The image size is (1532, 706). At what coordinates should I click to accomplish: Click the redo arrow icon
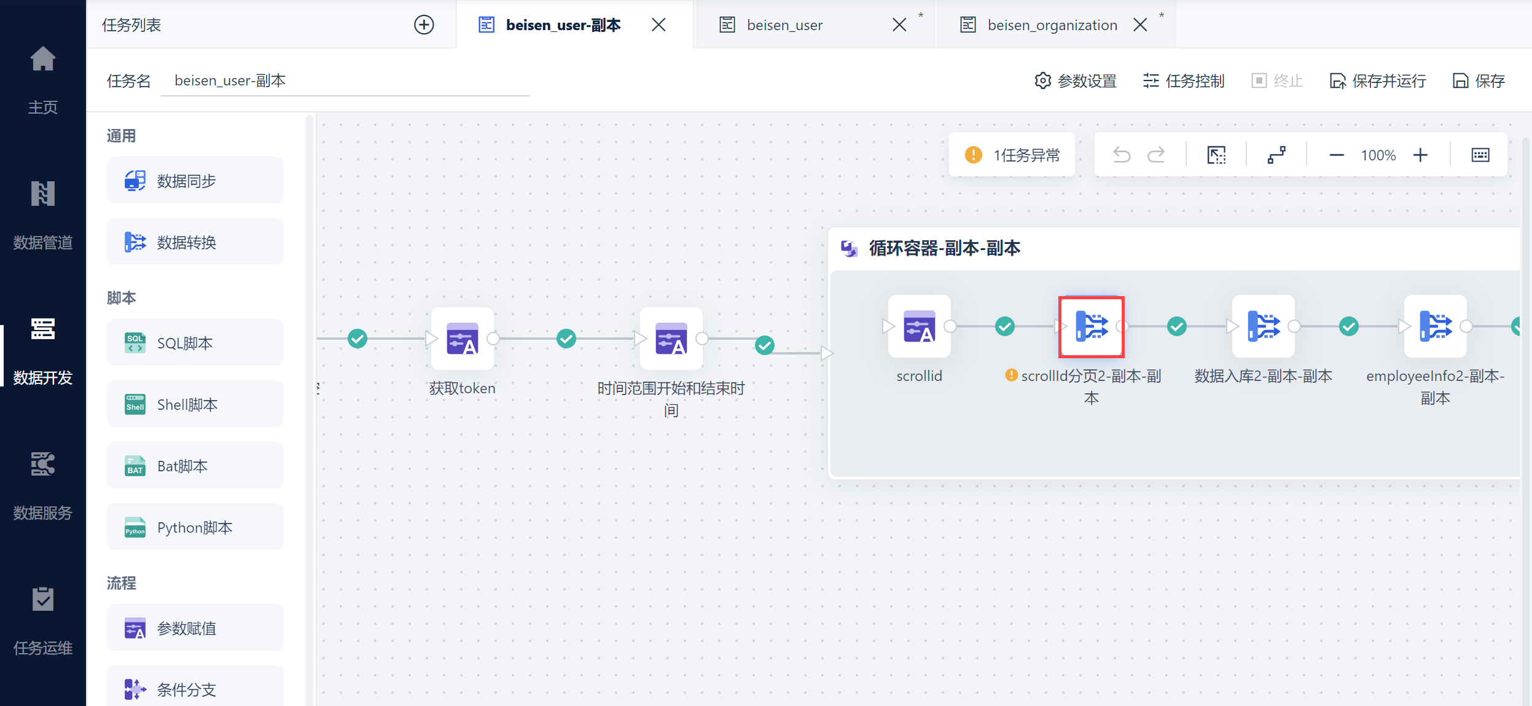click(x=1156, y=155)
